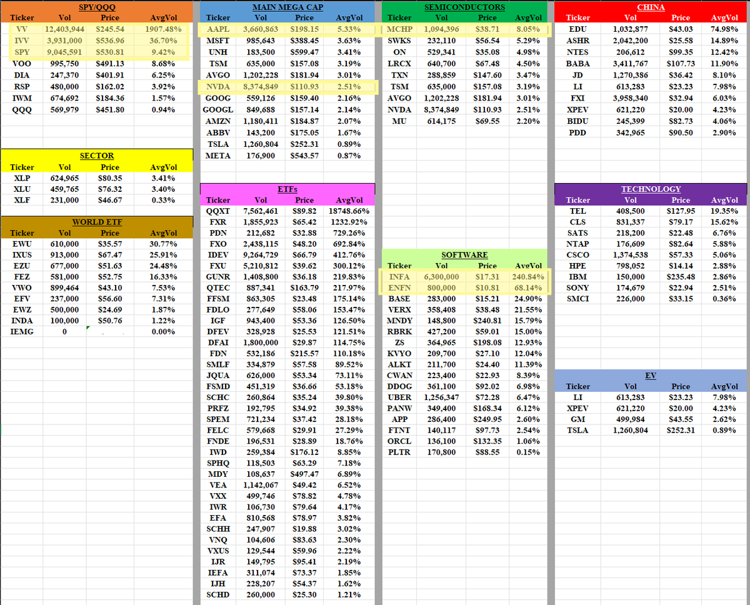
Task: Select the IVV ticker cell
Action: click(22, 41)
